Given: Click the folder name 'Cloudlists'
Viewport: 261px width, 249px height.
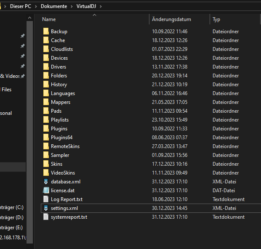Looking at the screenshot, I should click(62, 49).
